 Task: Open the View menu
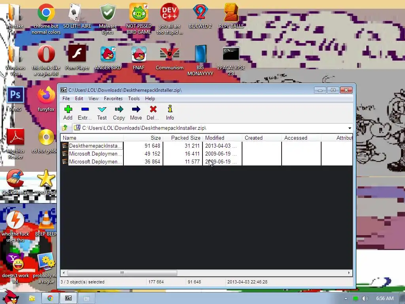tap(93, 99)
